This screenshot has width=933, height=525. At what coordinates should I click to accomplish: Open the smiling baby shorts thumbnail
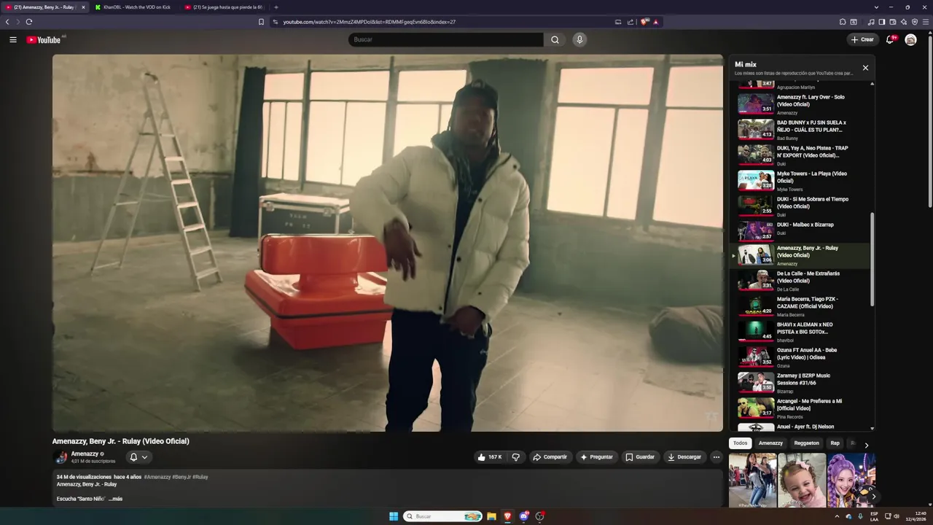pos(802,480)
